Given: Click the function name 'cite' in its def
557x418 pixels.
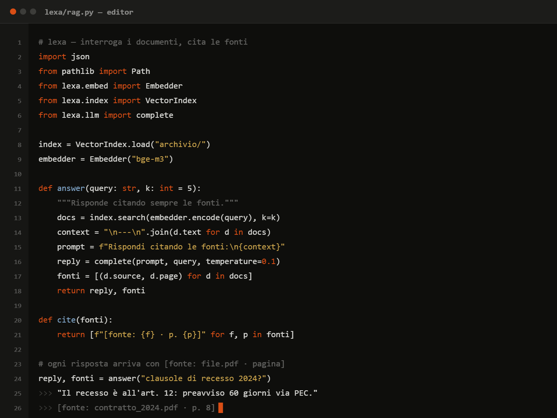Looking at the screenshot, I should (67, 320).
